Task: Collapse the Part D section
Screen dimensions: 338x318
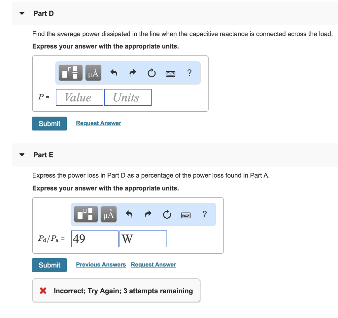Action: tap(21, 13)
